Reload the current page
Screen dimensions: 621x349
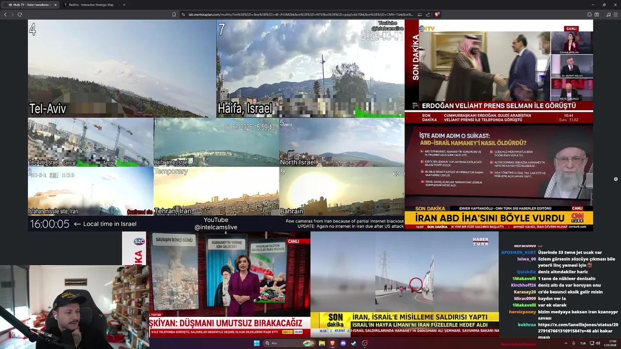coord(19,15)
